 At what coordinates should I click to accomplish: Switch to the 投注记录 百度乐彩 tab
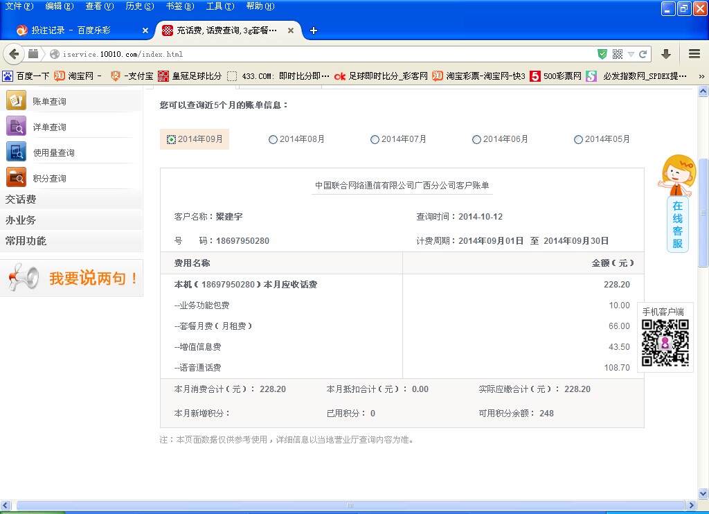coord(71,30)
